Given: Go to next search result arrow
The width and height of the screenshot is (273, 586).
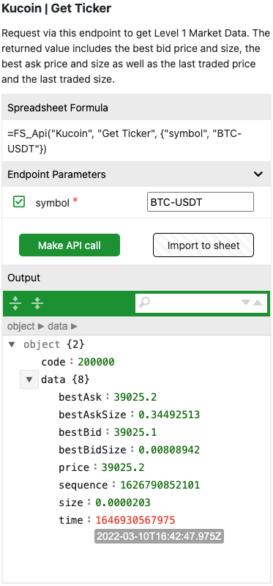Looking at the screenshot, I should [x=245, y=303].
